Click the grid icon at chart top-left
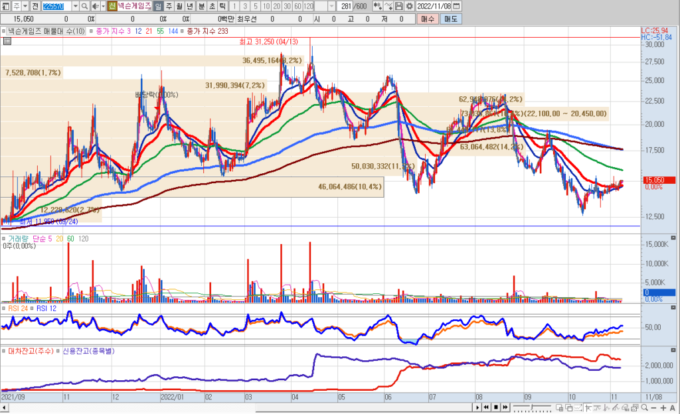The width and height of the screenshot is (680, 414). (x=7, y=41)
